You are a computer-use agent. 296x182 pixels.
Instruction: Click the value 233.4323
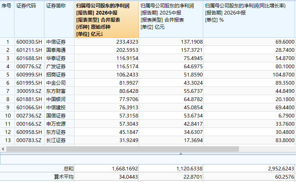(x=127, y=42)
